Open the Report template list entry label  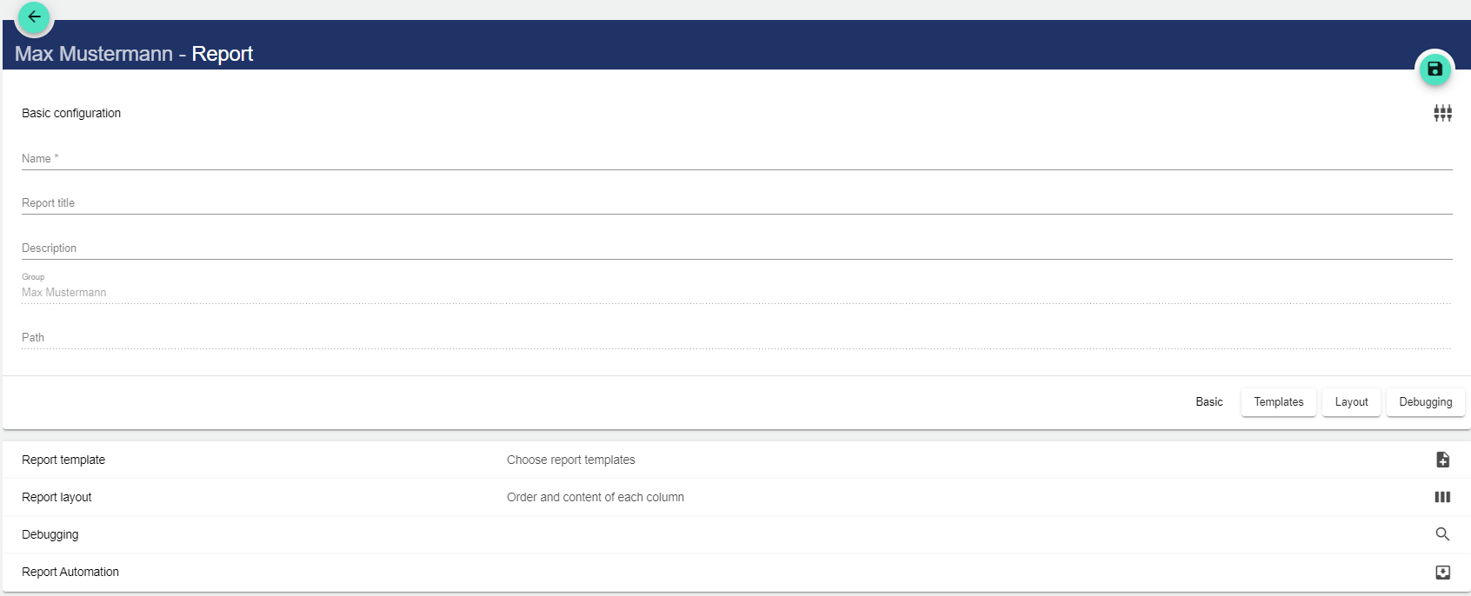click(x=63, y=460)
